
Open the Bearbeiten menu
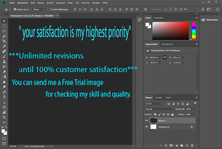click(x=23, y=3)
